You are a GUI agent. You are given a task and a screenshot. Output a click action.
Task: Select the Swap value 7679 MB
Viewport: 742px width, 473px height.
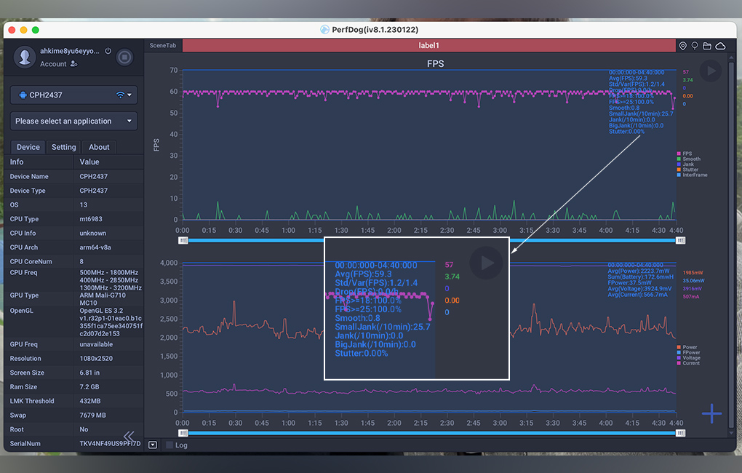pos(93,416)
